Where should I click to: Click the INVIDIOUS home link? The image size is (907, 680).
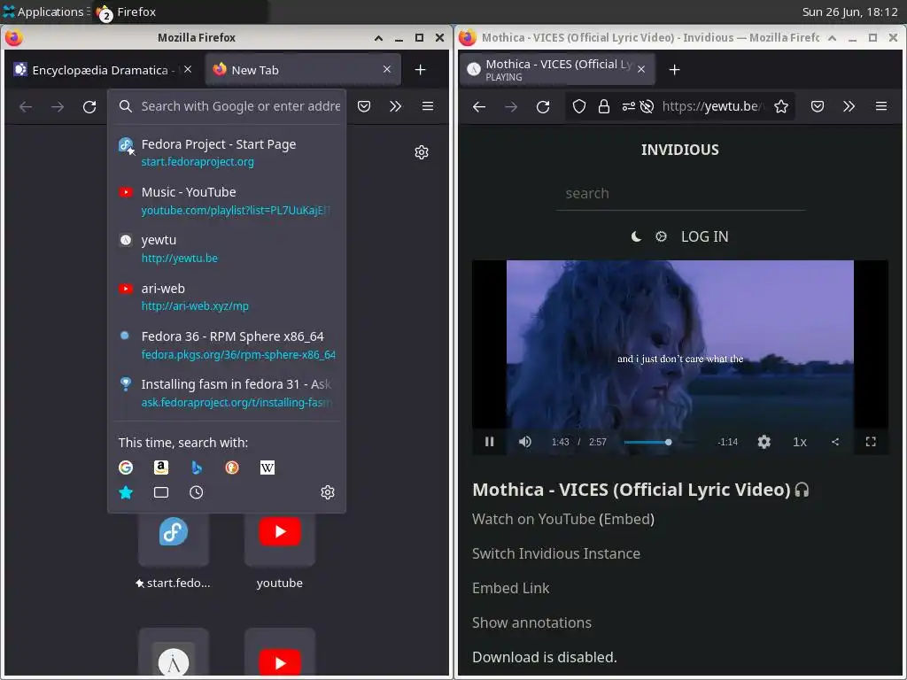click(679, 150)
